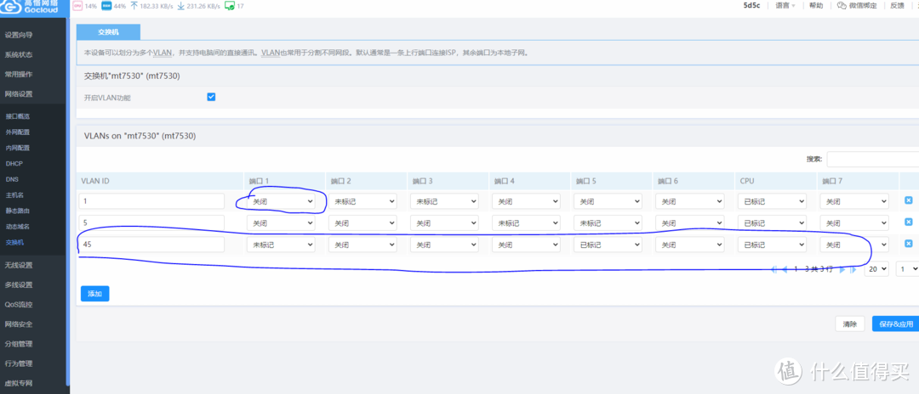Open 接口概览 submenu item

point(18,116)
